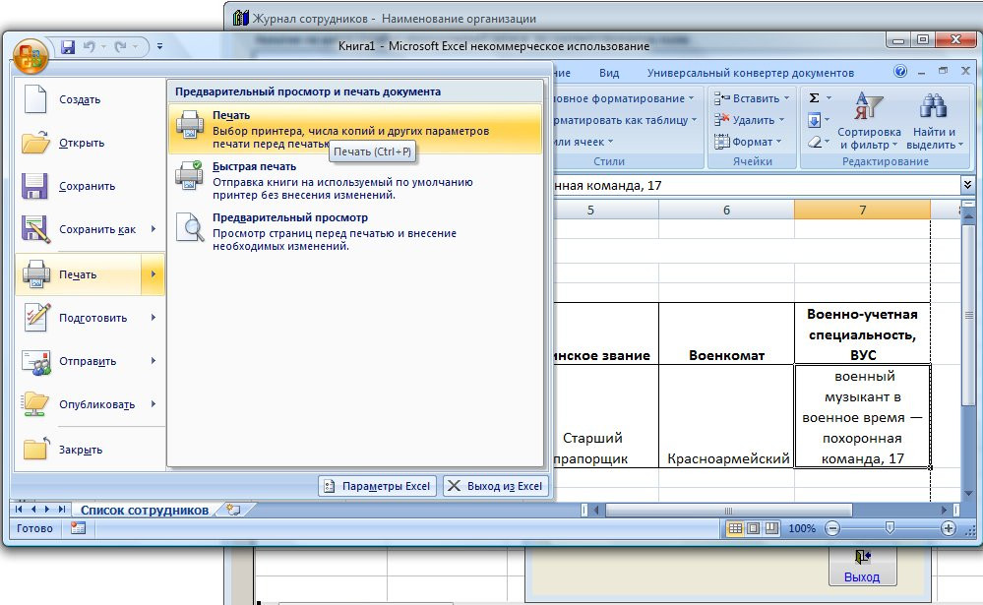Open quick access toolbar customize dropdown
Screen dimensions: 983x605
(x=159, y=46)
